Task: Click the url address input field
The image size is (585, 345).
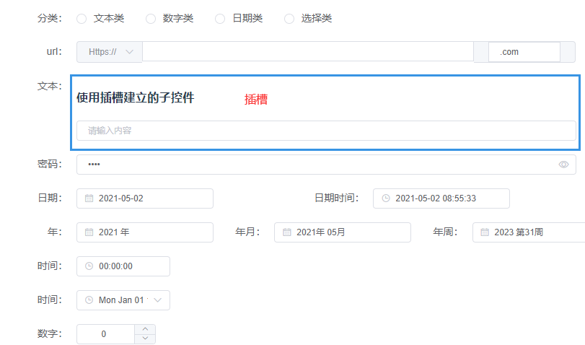Action: (308, 51)
